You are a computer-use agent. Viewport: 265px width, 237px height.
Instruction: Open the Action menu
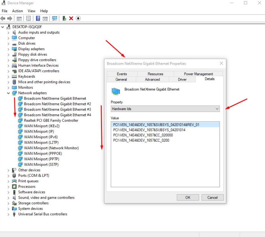click(17, 11)
